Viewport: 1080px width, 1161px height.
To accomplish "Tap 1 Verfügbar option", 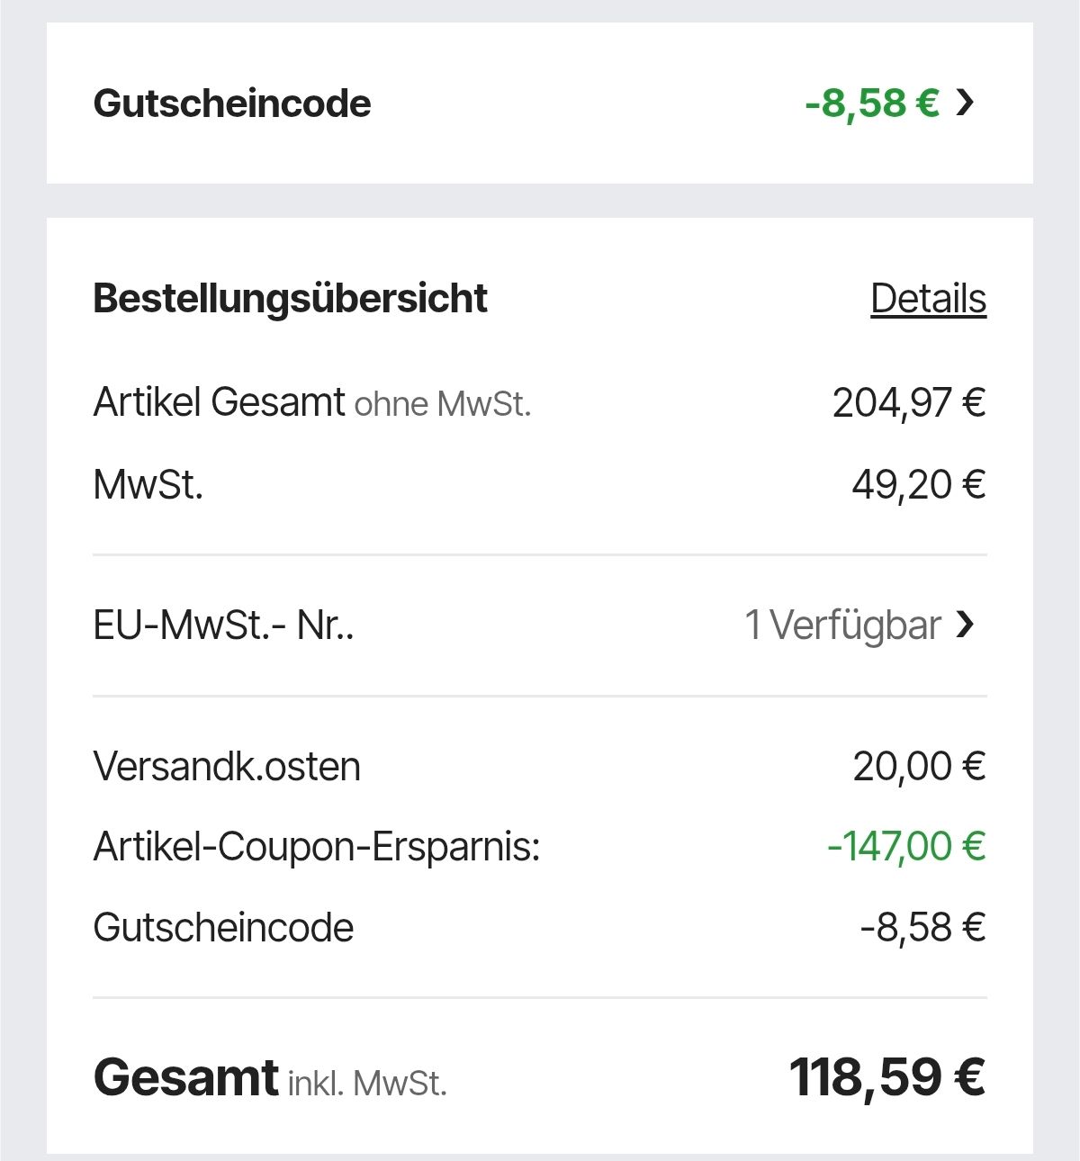I will pos(842,625).
